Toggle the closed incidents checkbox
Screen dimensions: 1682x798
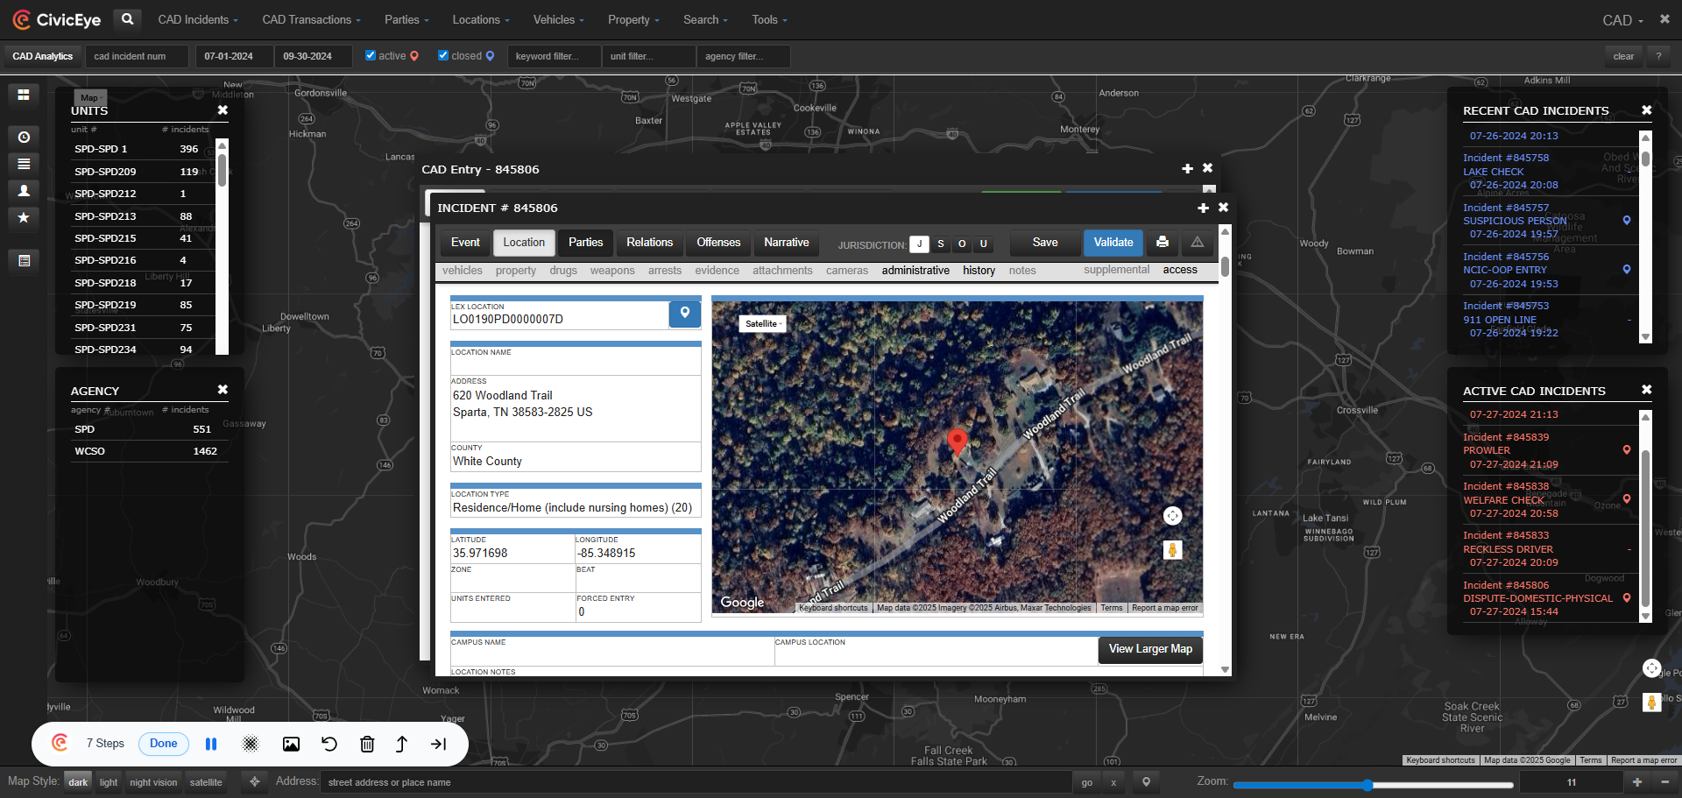[443, 55]
